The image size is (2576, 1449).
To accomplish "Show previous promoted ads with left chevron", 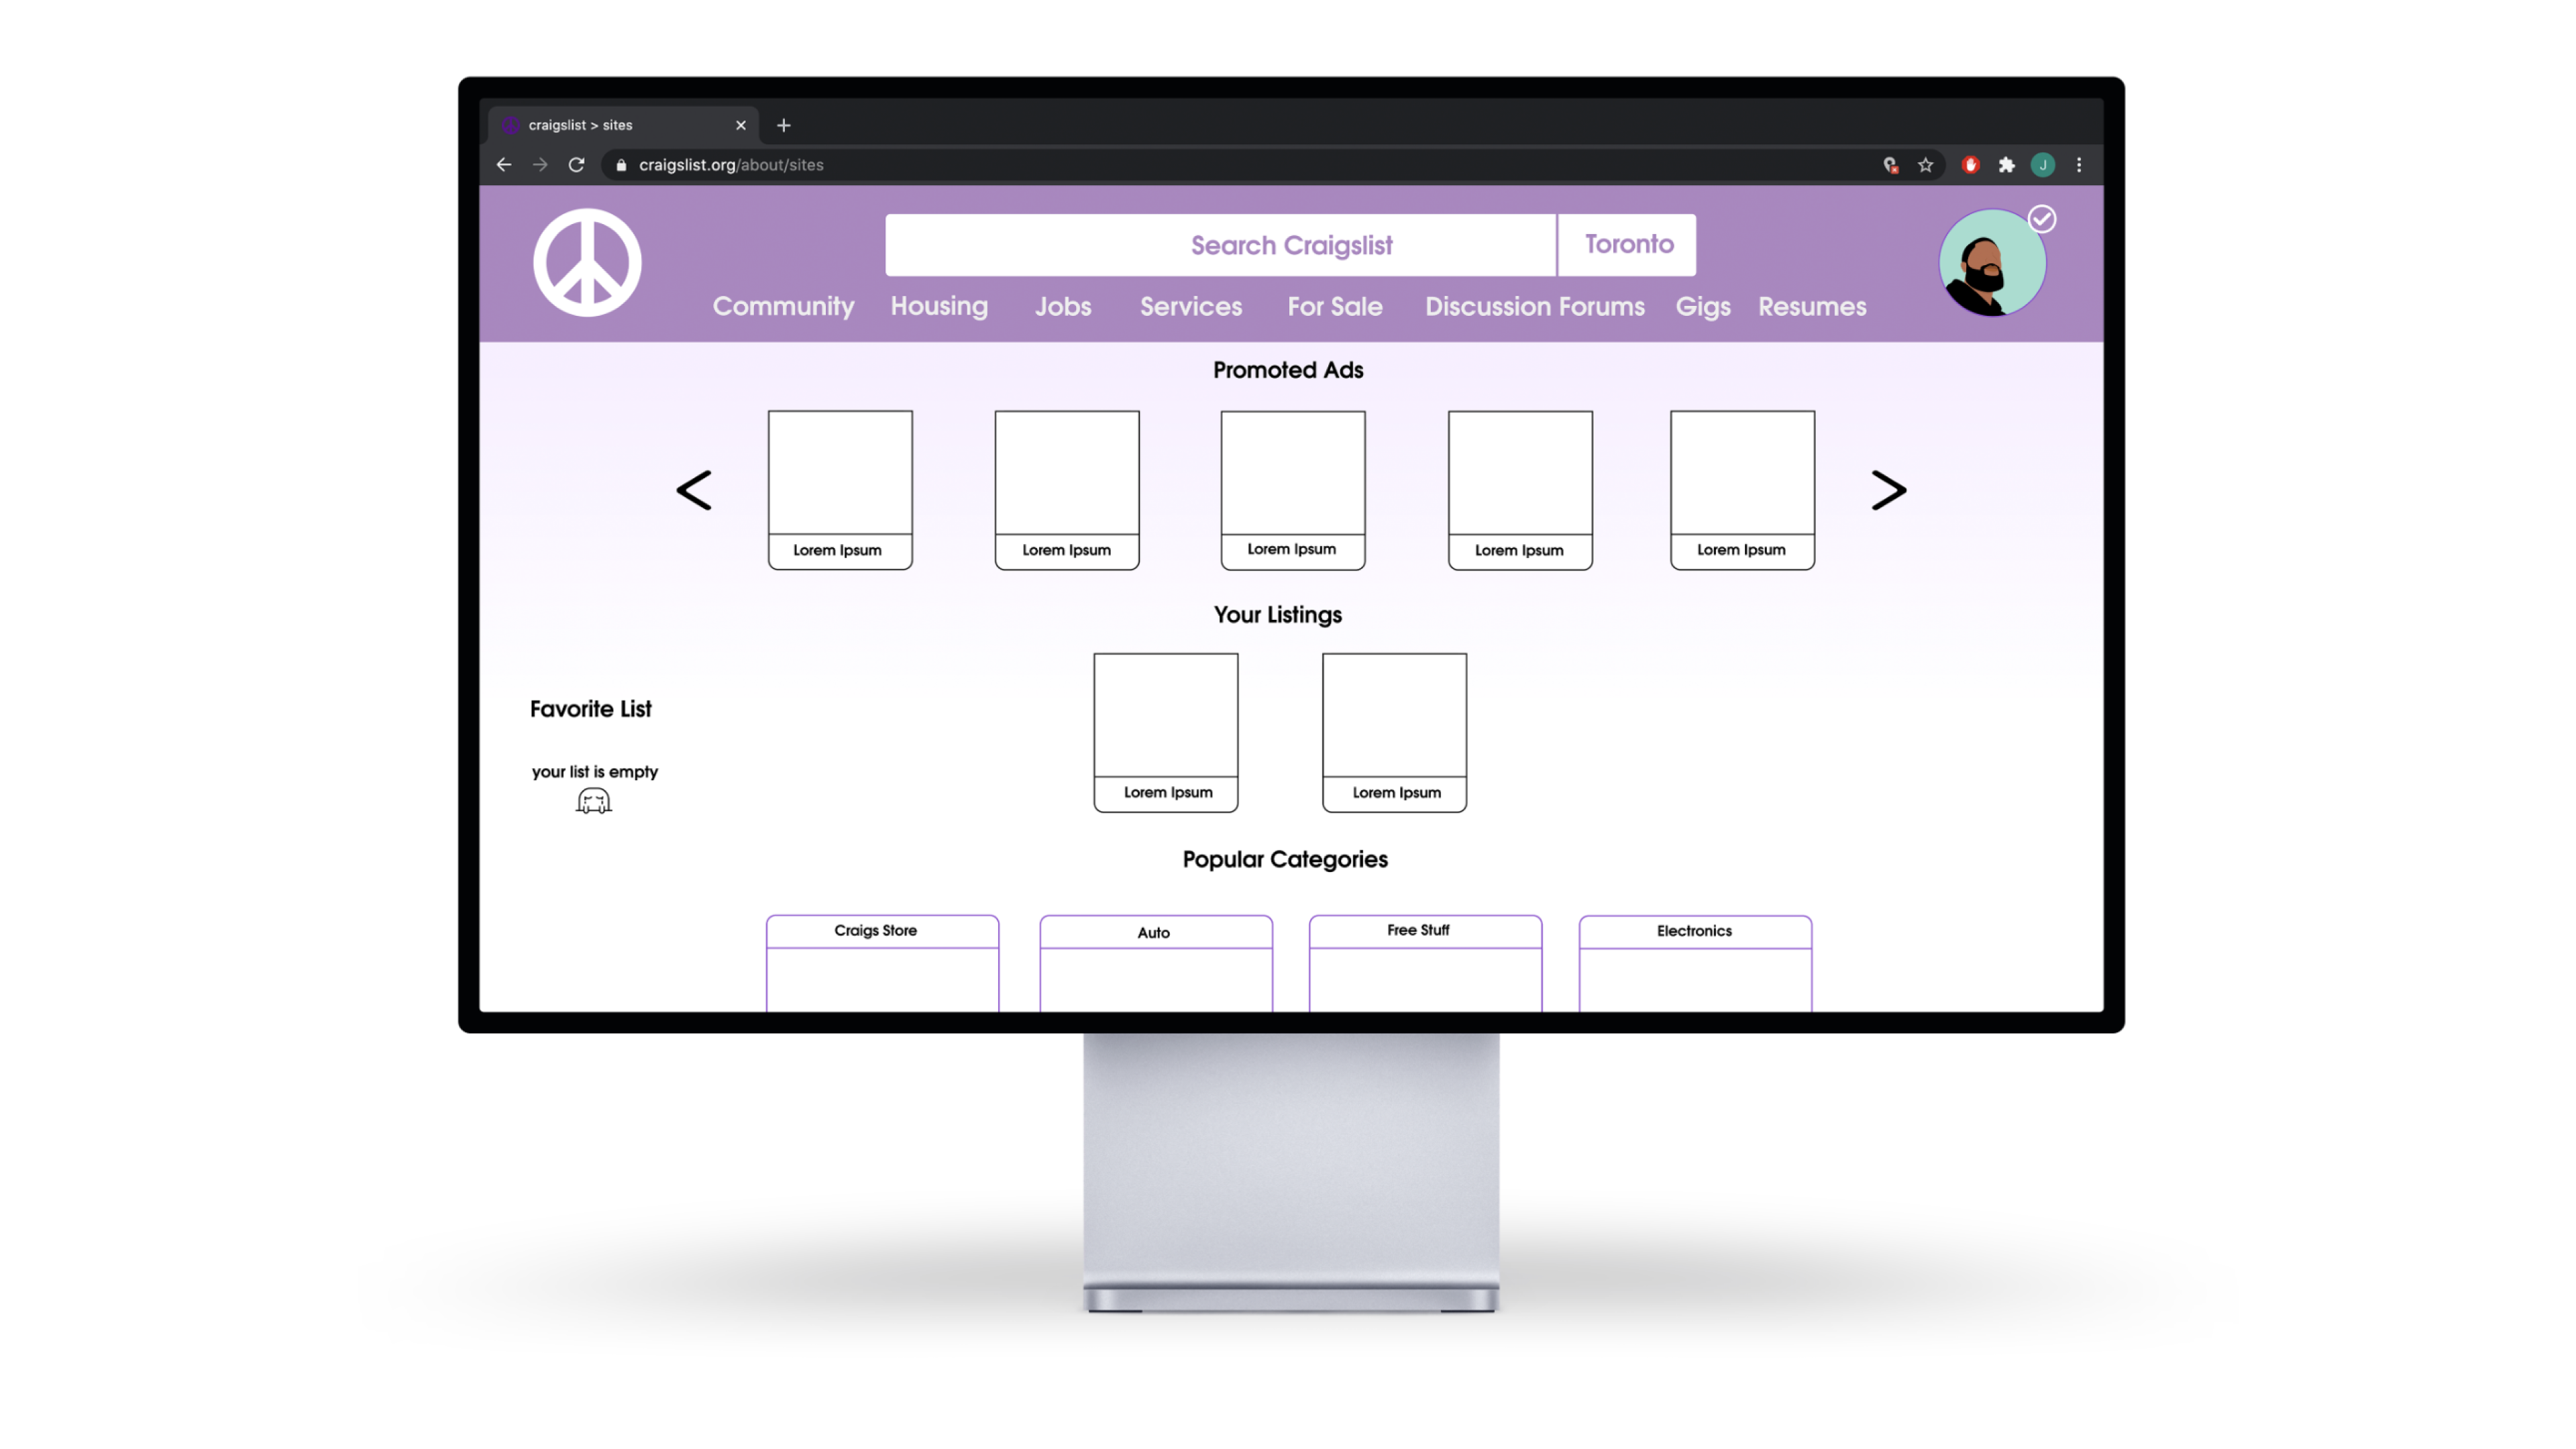I will pos(694,490).
